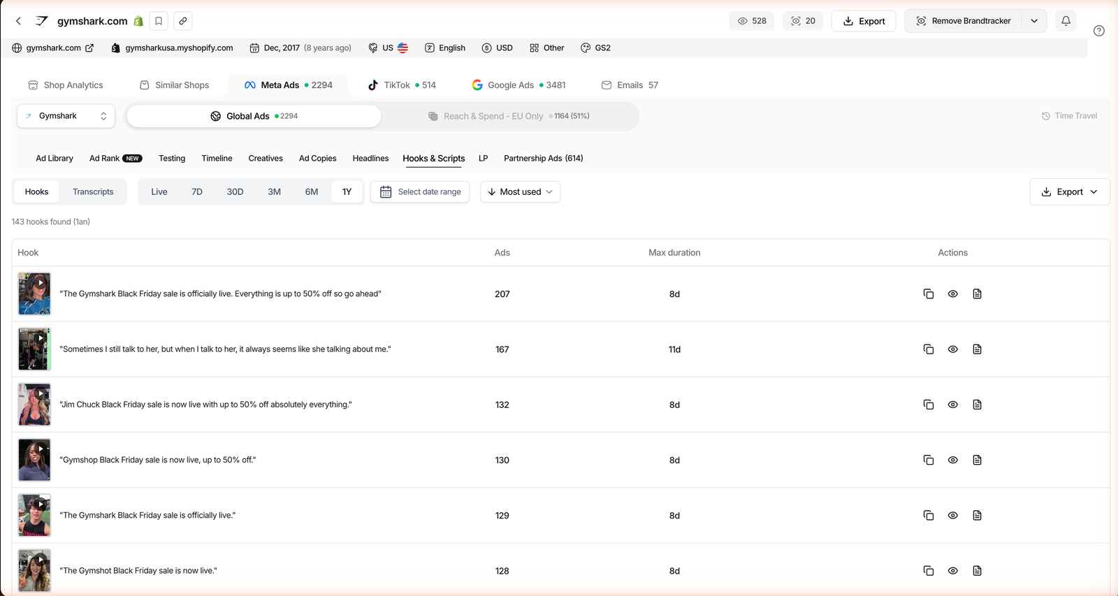Expand the Gymshark brand selector
Screen dimensions: 1118x596
pyautogui.click(x=66, y=116)
